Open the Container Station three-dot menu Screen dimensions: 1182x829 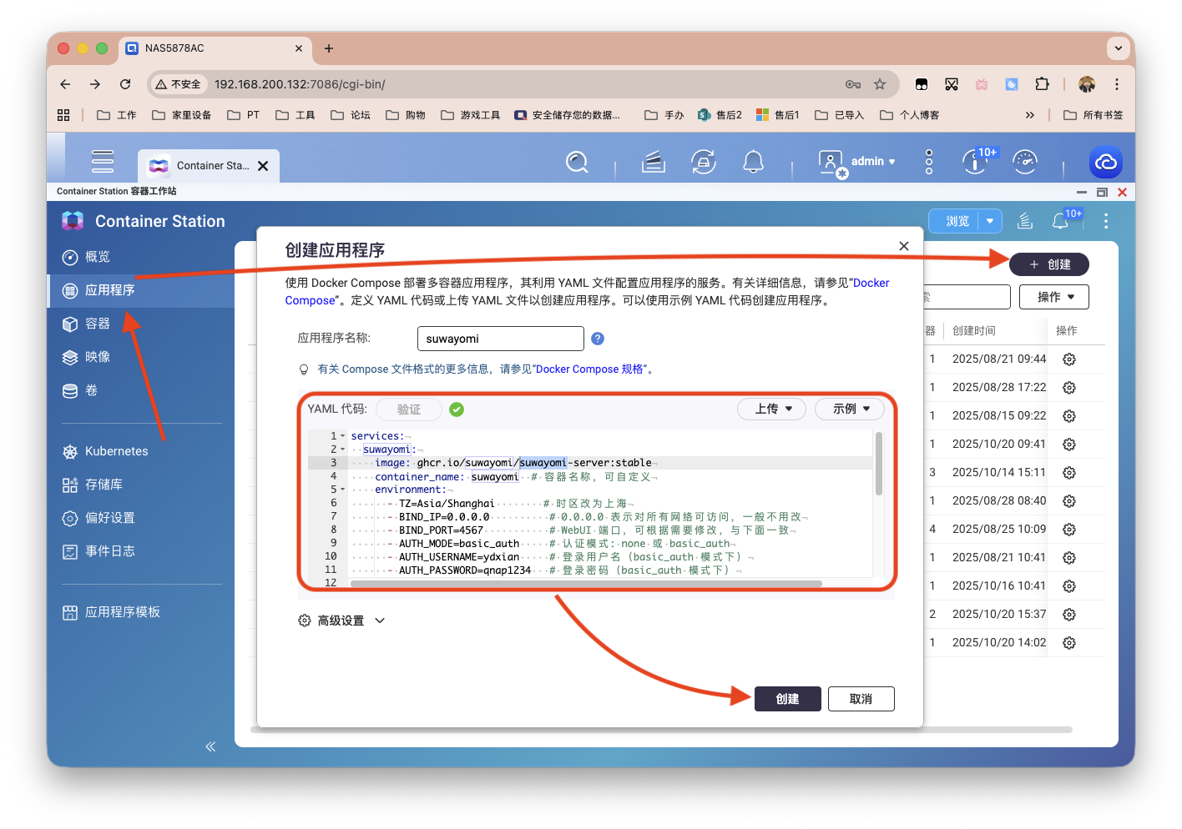[x=1105, y=221]
